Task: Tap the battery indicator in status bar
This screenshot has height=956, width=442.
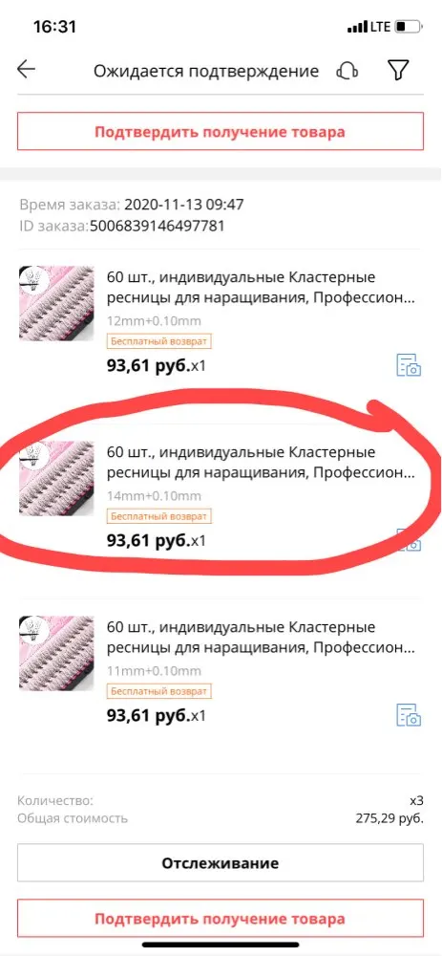Action: (408, 27)
